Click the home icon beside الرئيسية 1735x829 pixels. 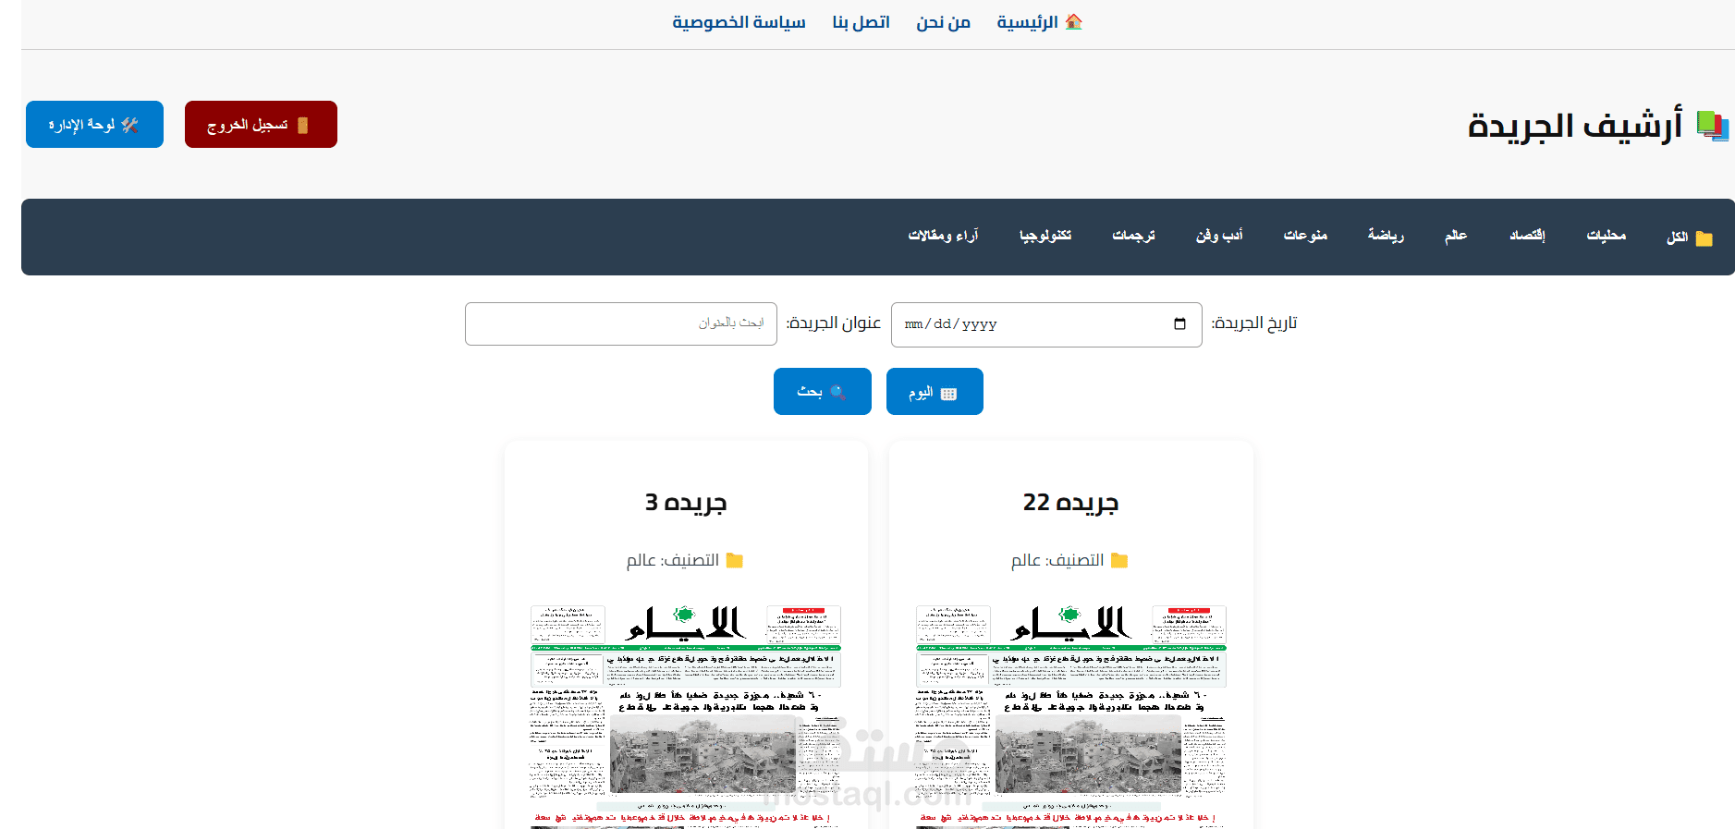pyautogui.click(x=1073, y=21)
